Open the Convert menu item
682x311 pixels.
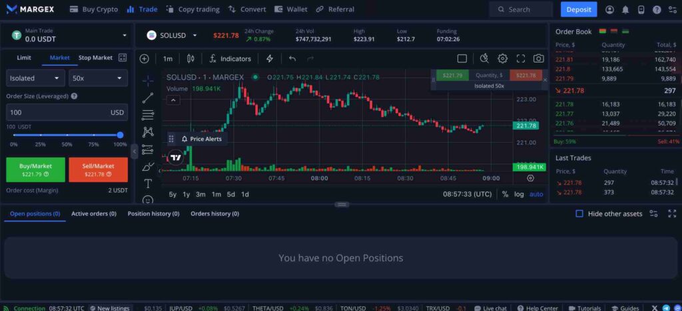coord(247,9)
